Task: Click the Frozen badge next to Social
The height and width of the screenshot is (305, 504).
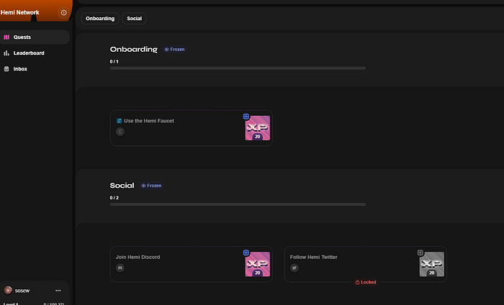Action: [151, 186]
